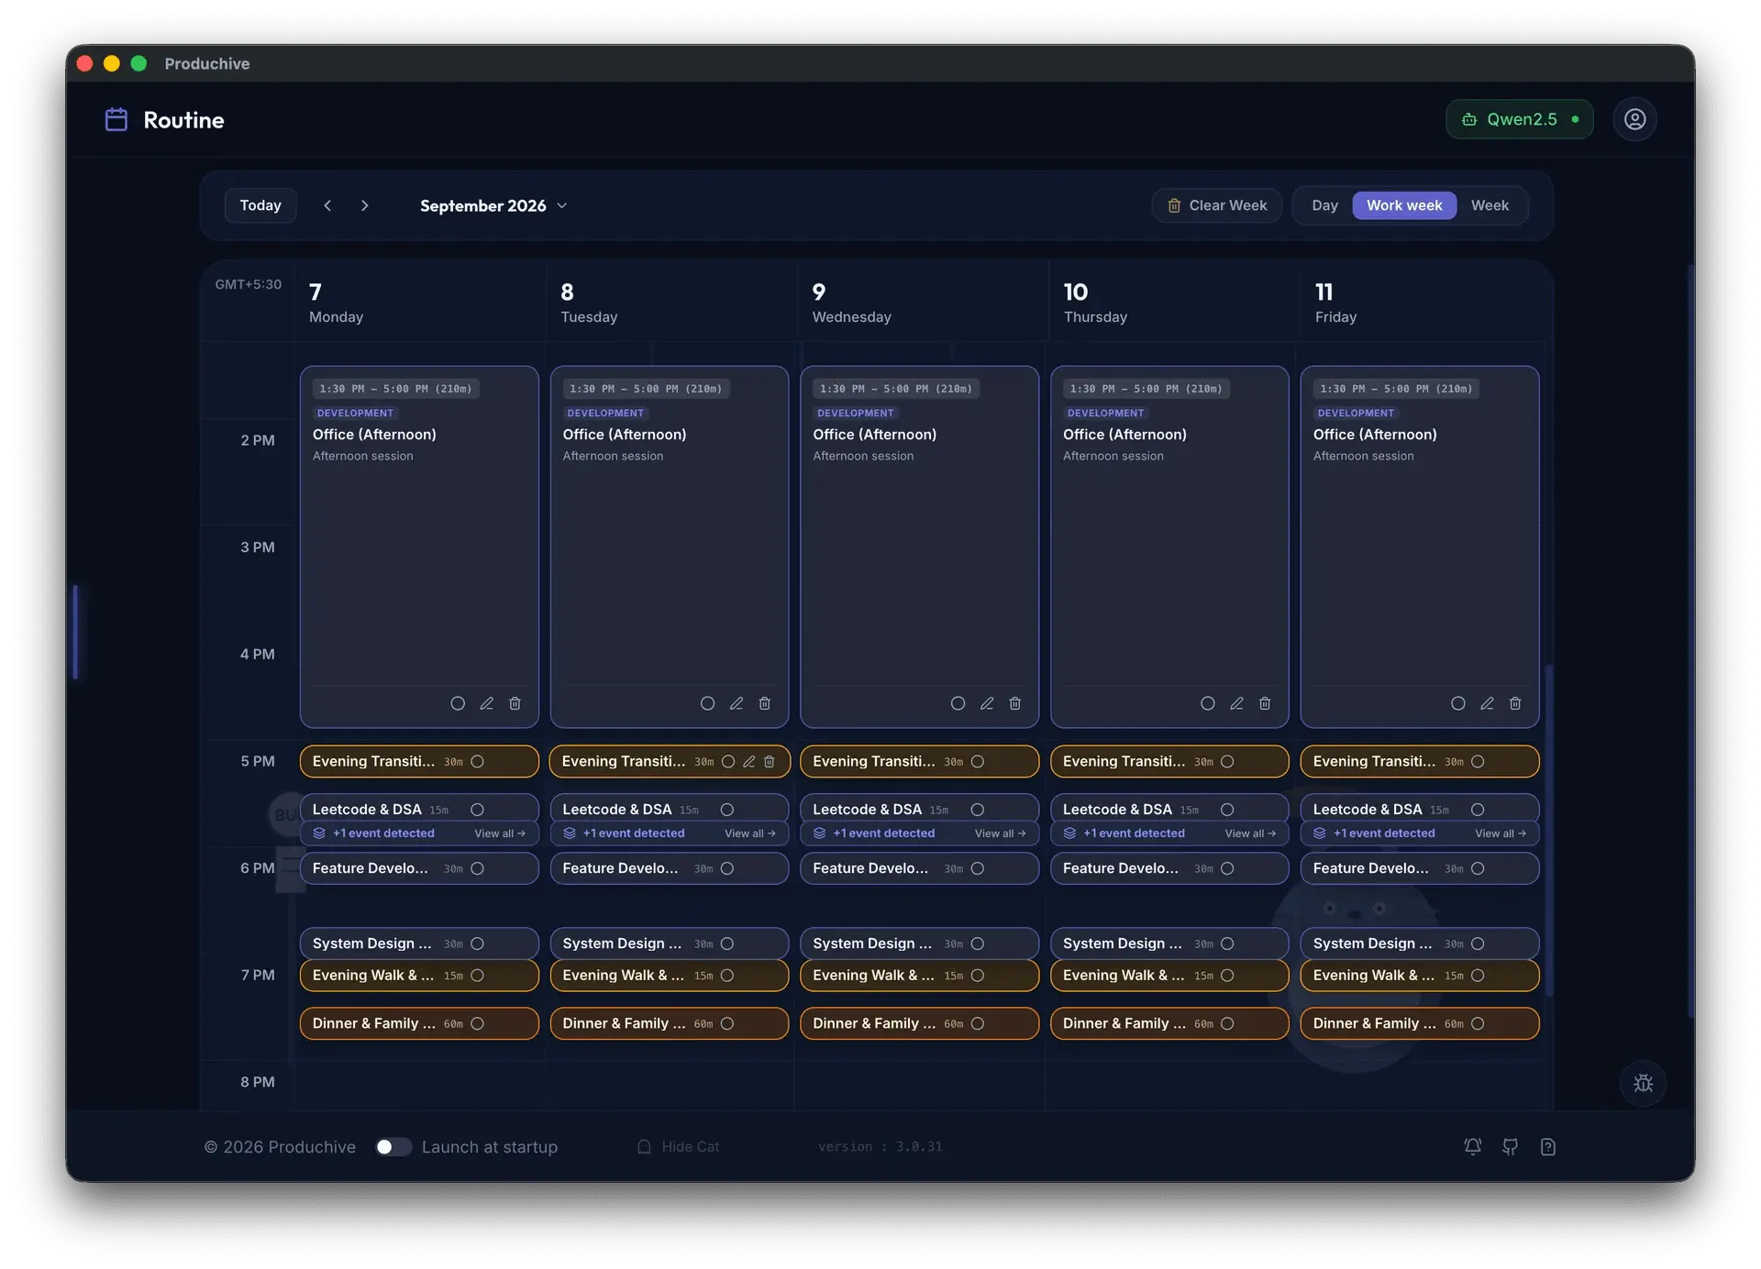Mark Wednesday's Feature Development complete

[978, 868]
